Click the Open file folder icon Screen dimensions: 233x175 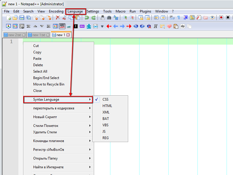point(15,17)
